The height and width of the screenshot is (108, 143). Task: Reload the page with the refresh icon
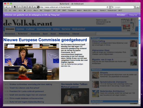pyautogui.click(x=108, y=7)
